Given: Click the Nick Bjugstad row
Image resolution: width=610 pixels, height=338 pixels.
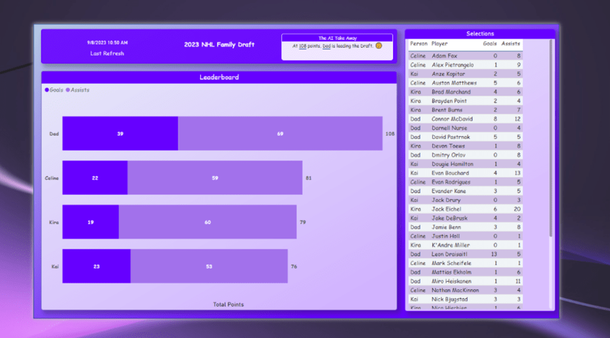Looking at the screenshot, I should coord(466,299).
